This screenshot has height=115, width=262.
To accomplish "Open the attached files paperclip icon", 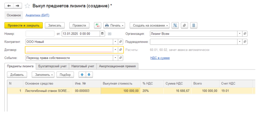I will click(x=184, y=25).
